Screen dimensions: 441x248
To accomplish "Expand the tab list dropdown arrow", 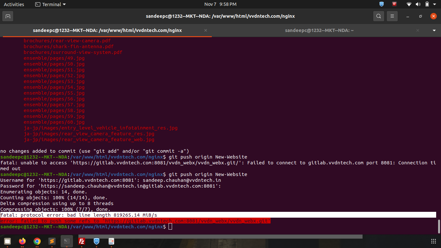I will pos(434,30).
